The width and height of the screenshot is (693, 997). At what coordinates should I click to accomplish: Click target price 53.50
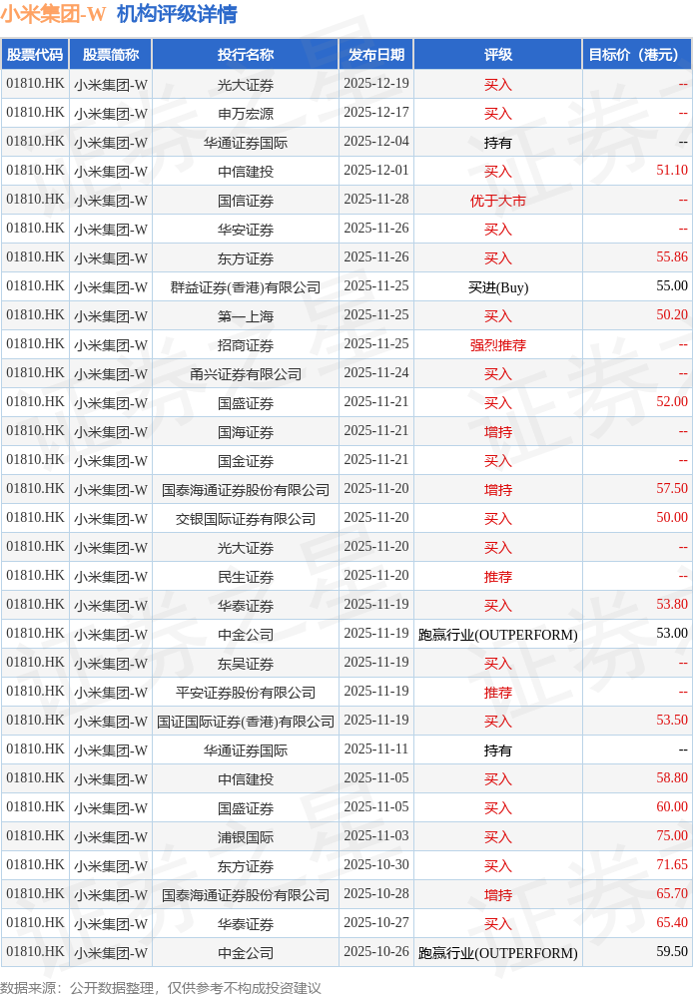[672, 721]
